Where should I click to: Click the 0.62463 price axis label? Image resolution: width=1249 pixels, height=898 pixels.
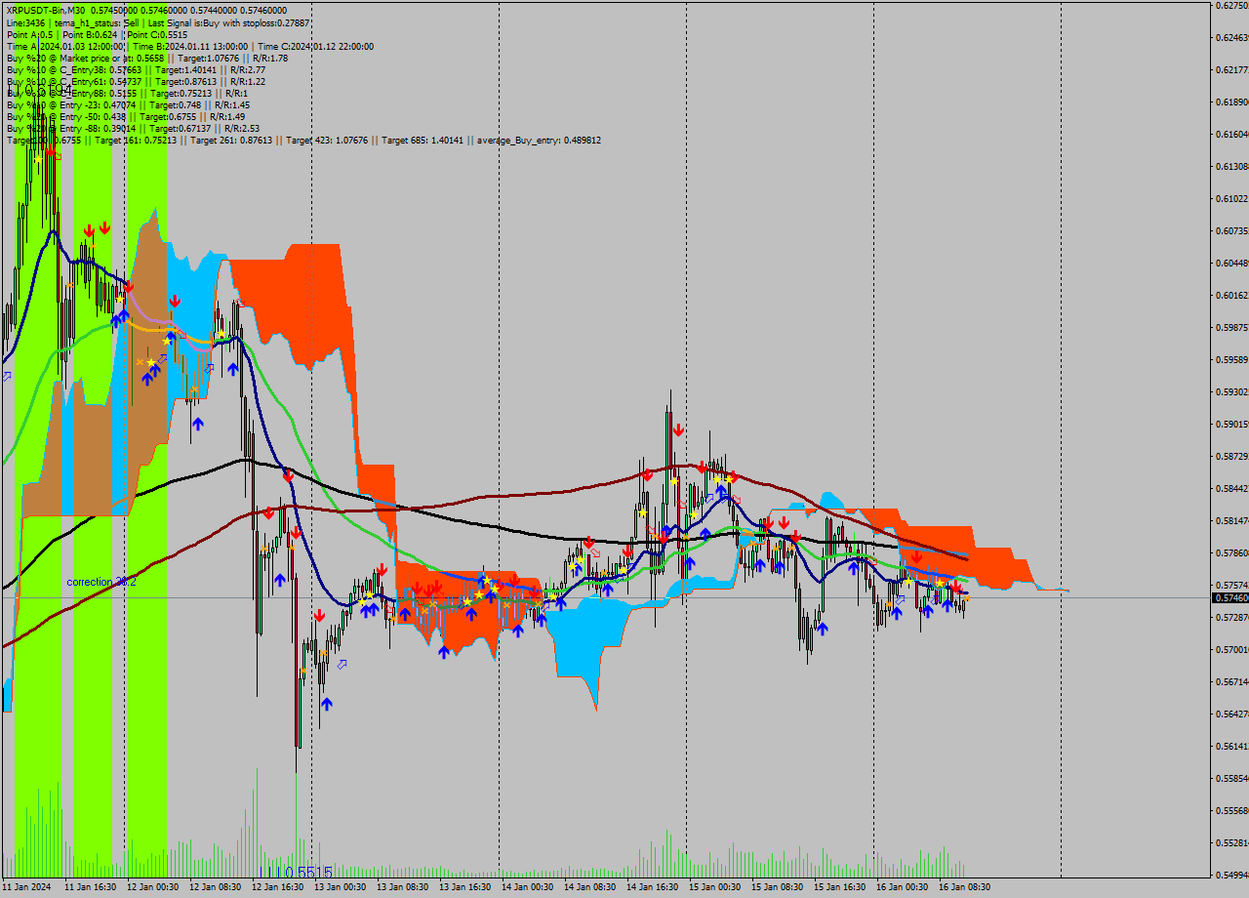(1231, 38)
